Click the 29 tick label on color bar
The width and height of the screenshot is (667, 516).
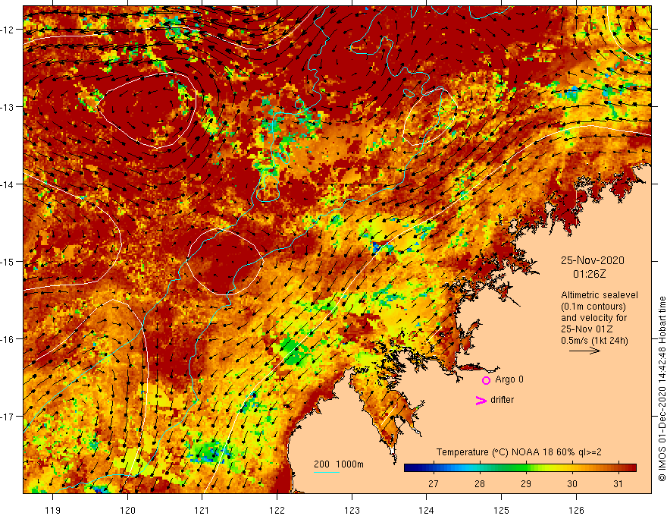[526, 484]
